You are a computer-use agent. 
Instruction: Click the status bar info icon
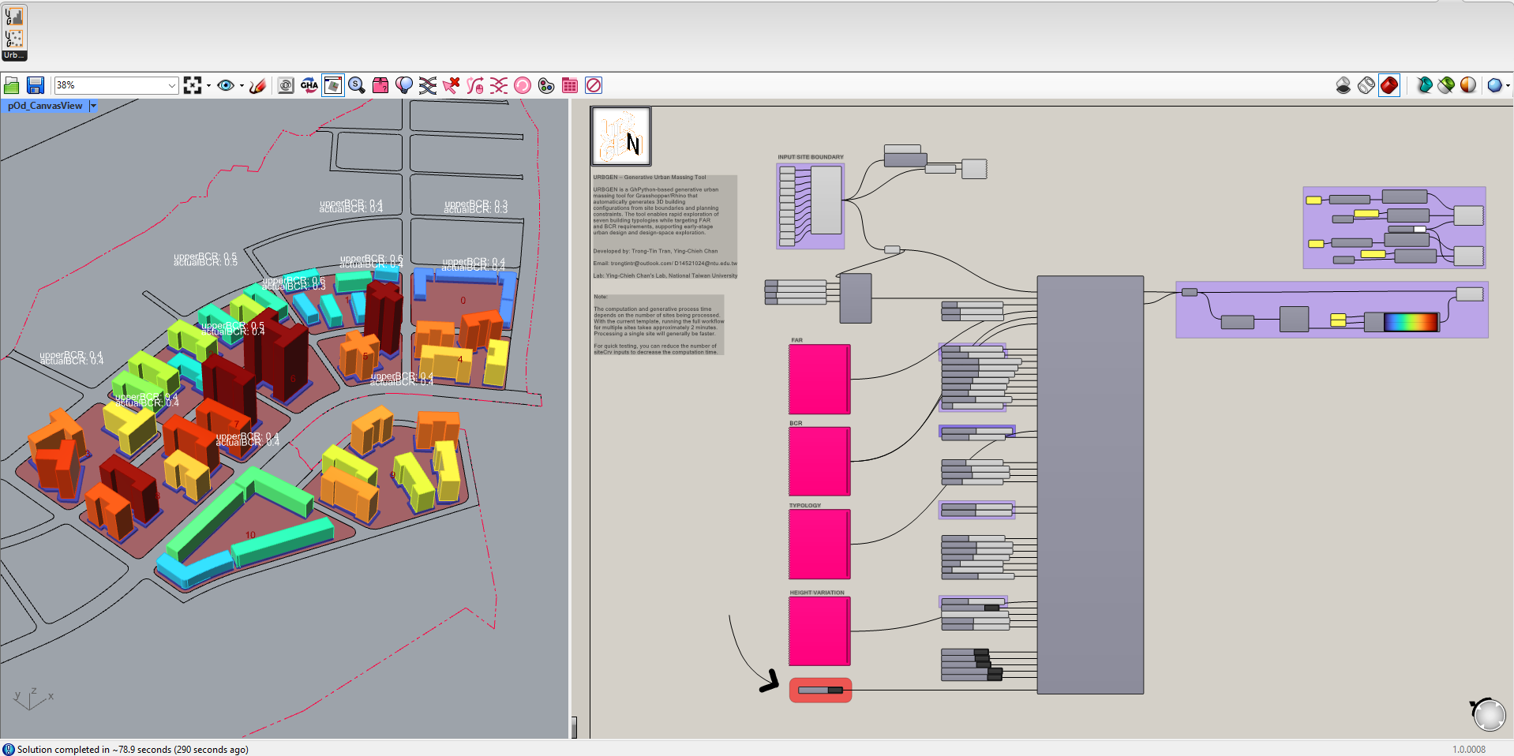point(8,749)
